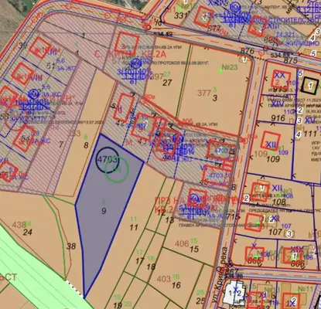The image size is (321, 309).
Task: Select the white building footprint labeled 1 2
Action: click(235, 292)
